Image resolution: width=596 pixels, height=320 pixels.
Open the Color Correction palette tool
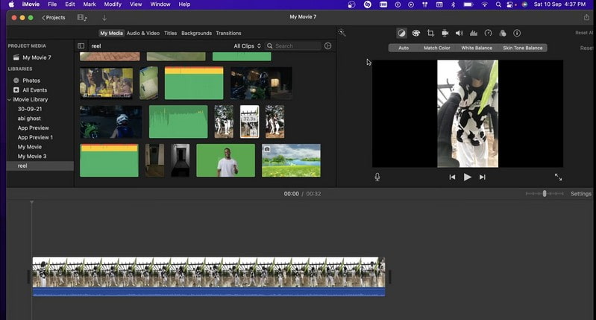(x=415, y=33)
